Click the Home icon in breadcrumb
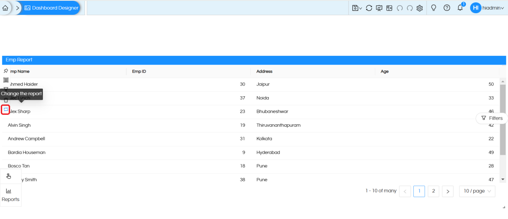This screenshot has height=219, width=508. (5, 8)
